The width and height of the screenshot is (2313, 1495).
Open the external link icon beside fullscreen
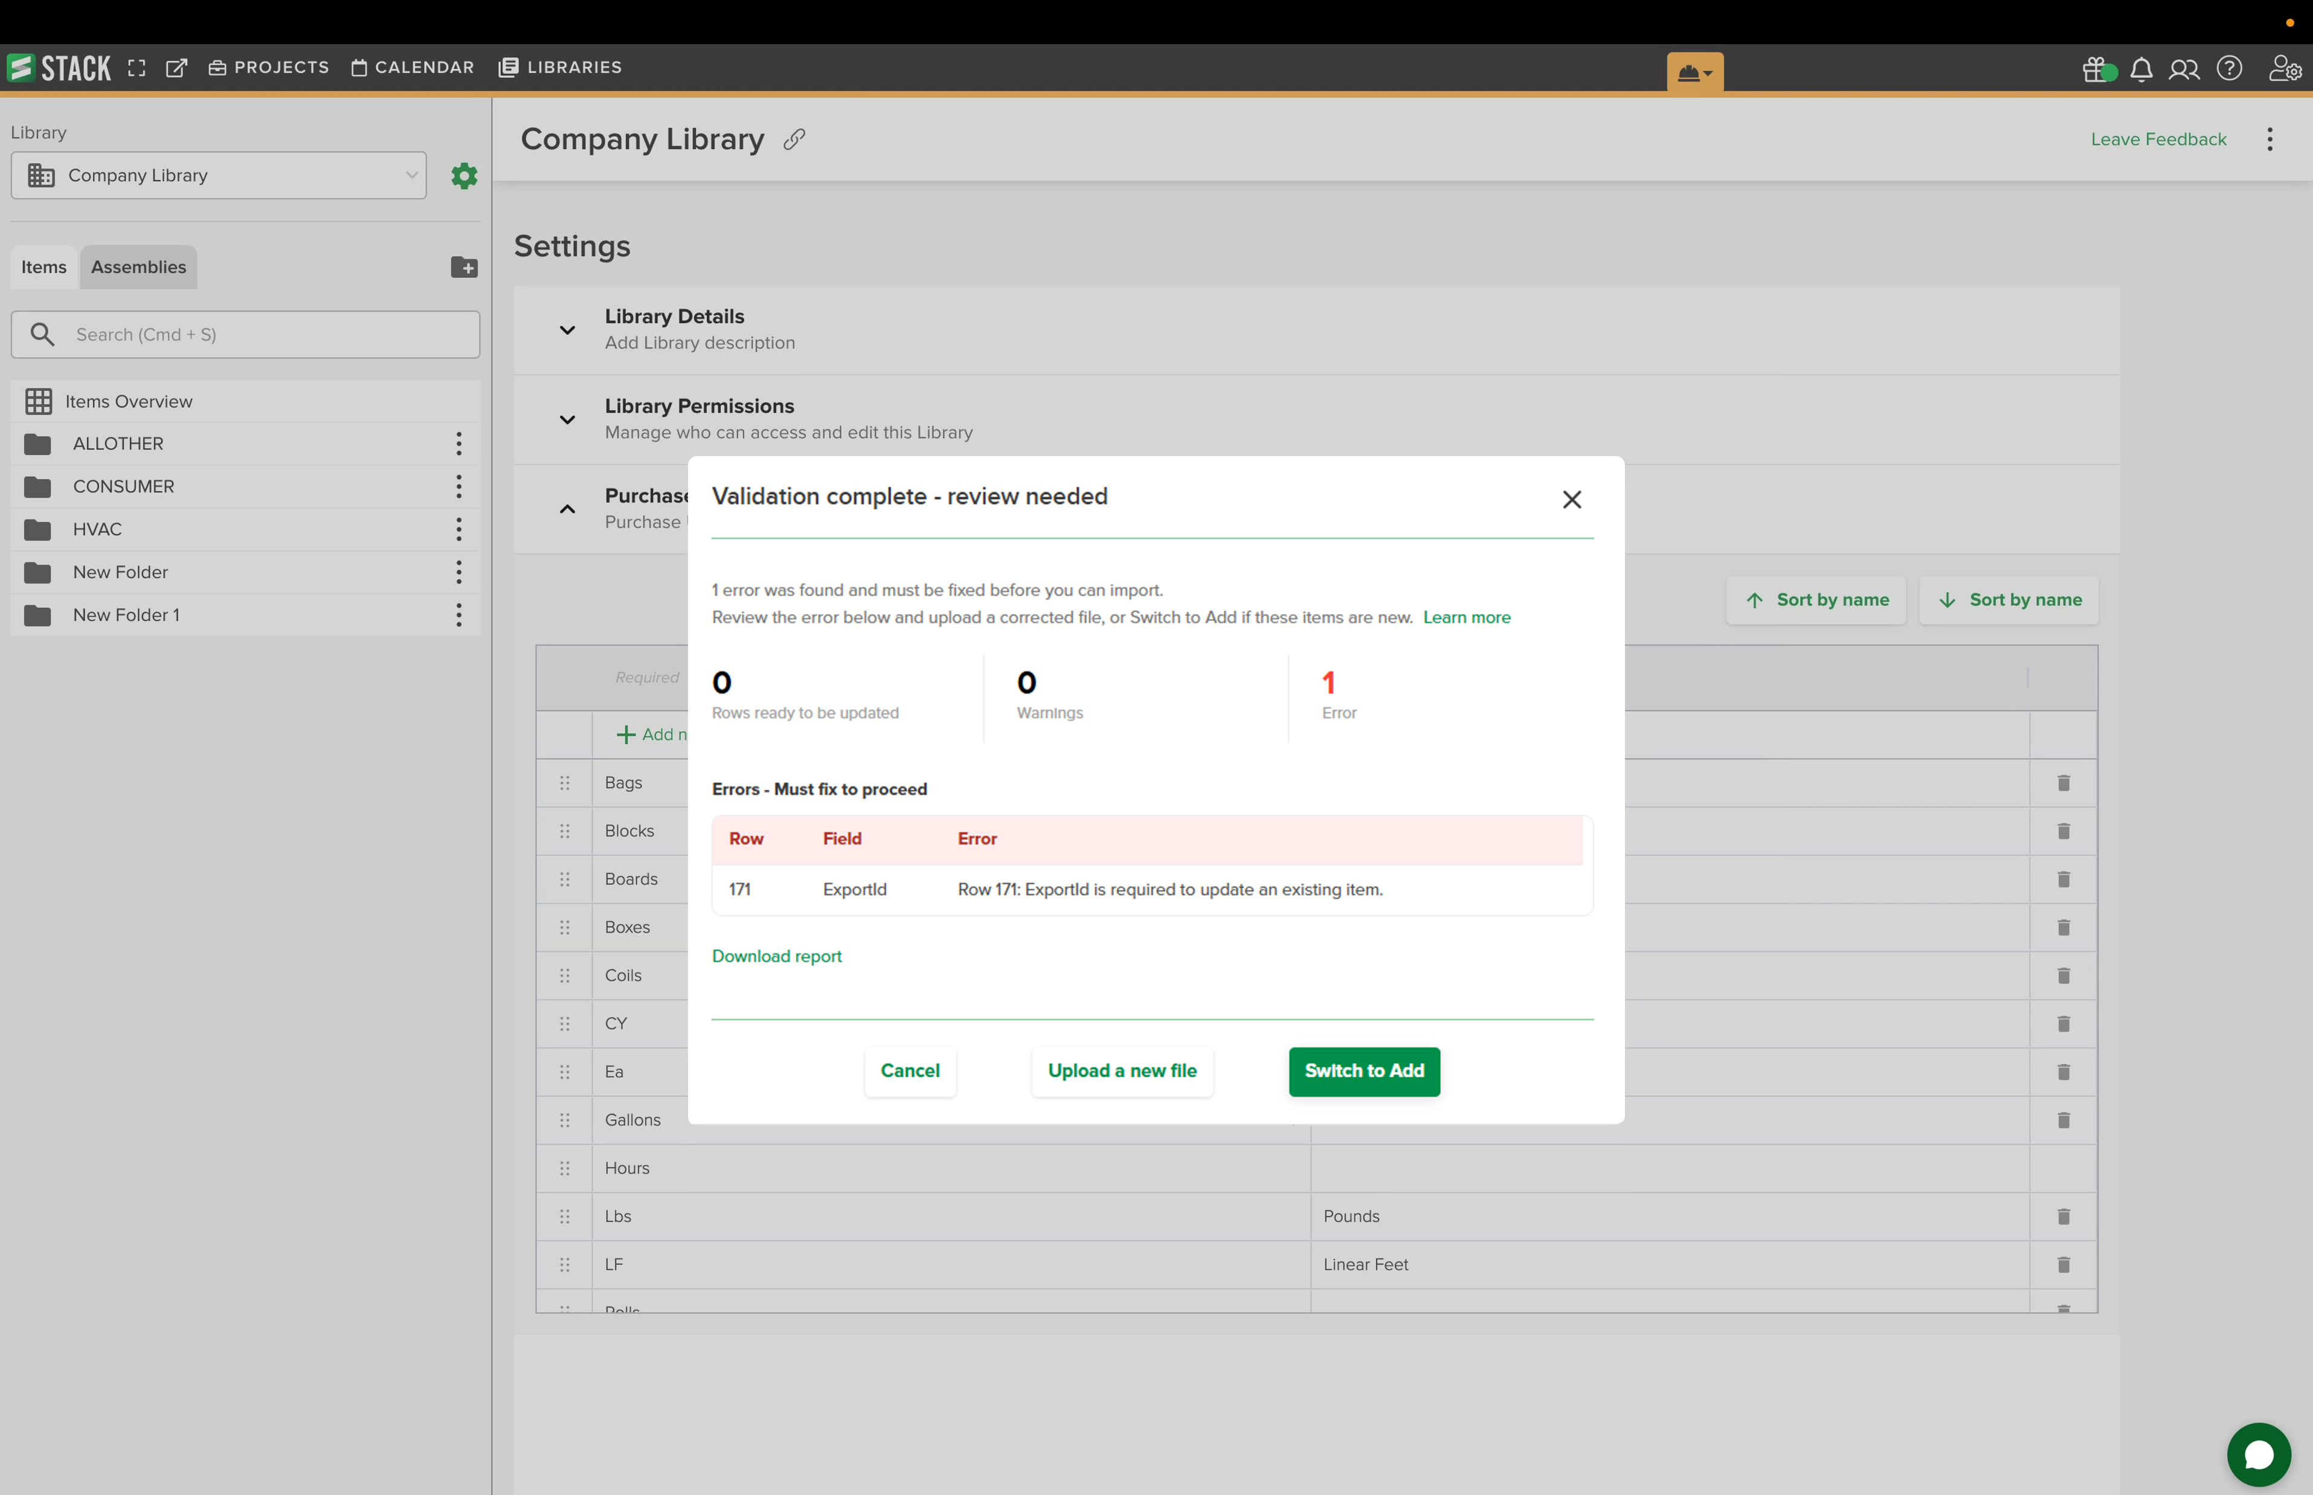176,68
